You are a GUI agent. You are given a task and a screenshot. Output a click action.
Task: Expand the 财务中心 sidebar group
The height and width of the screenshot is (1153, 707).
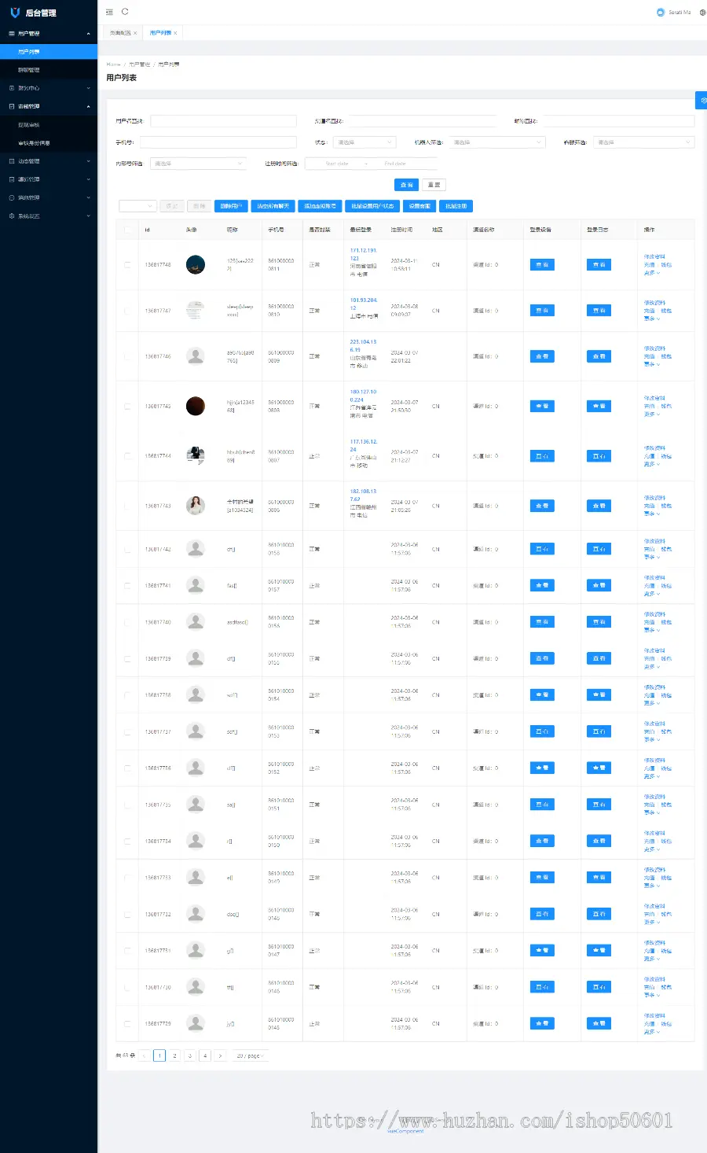tap(49, 88)
